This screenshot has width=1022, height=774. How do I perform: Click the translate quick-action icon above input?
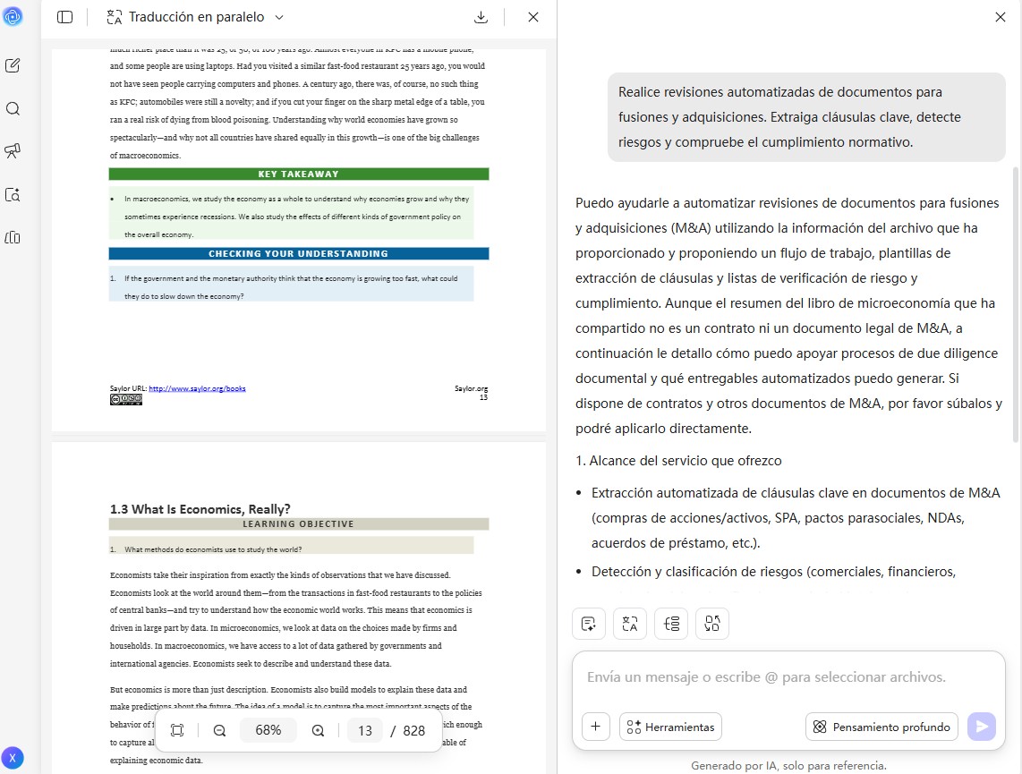[630, 624]
